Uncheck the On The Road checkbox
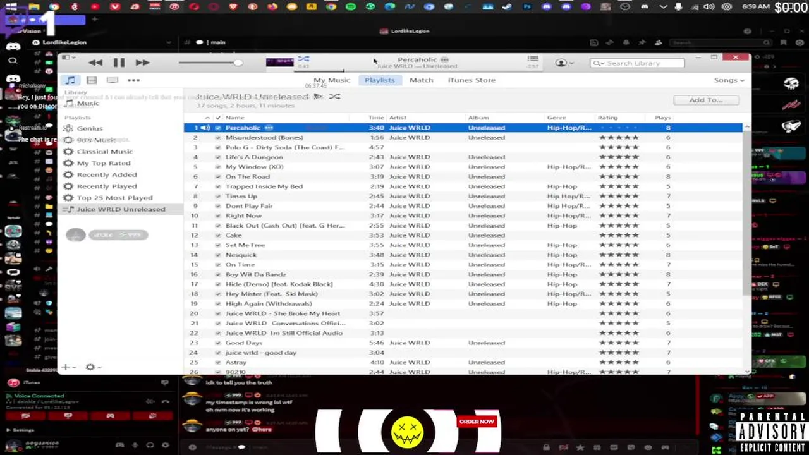 coord(218,176)
